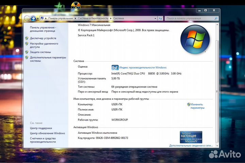Click the radiation-symbol desktop icon behind the window
Image resolution: width=245 pixels, height=163 pixels.
(x=76, y=5)
